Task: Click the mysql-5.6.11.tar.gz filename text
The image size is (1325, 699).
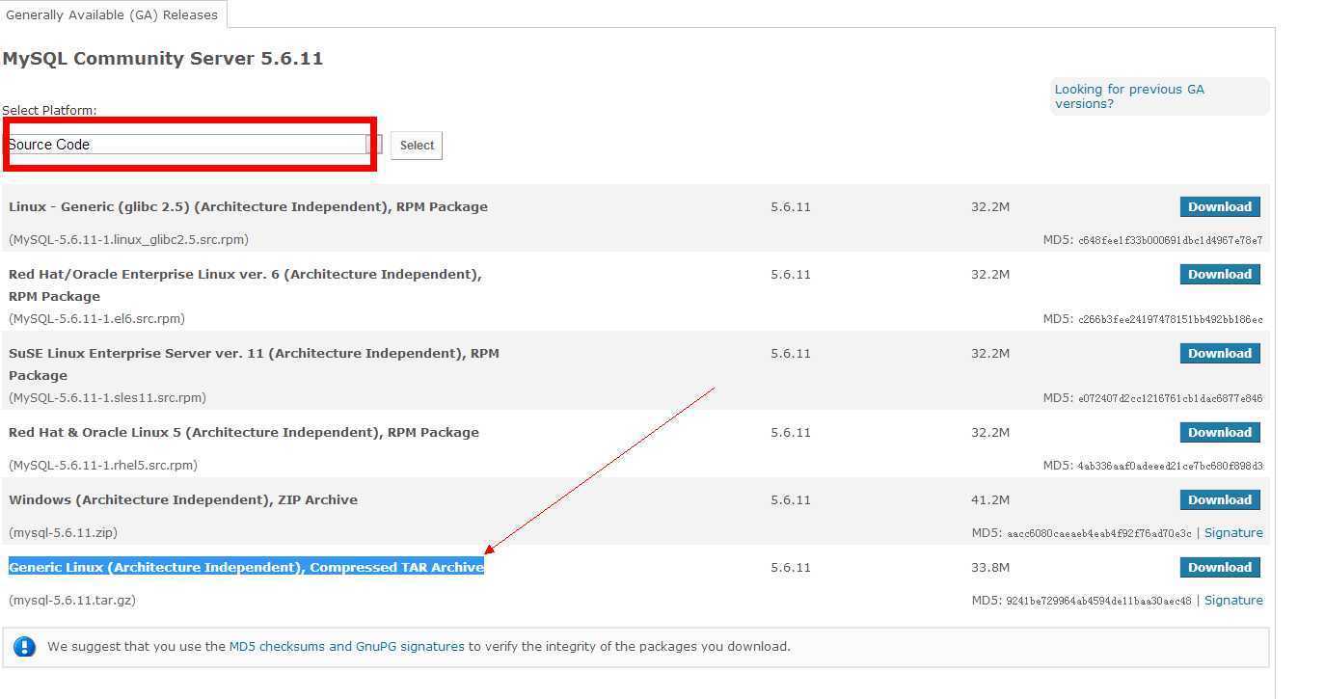Action: coord(72,600)
